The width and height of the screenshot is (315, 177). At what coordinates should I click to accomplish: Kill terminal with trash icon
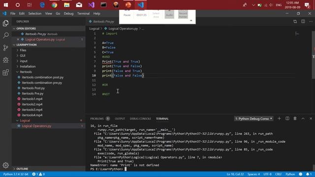(295, 118)
